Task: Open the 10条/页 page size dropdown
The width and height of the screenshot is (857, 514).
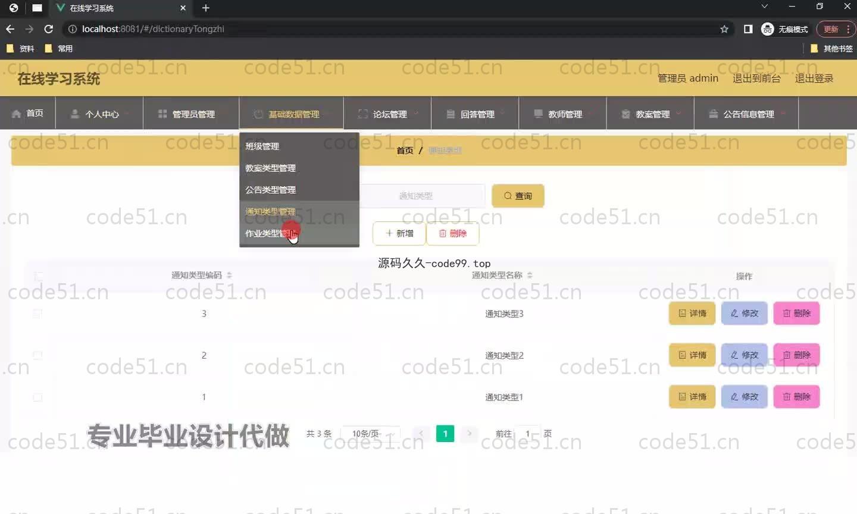Action: pyautogui.click(x=370, y=434)
